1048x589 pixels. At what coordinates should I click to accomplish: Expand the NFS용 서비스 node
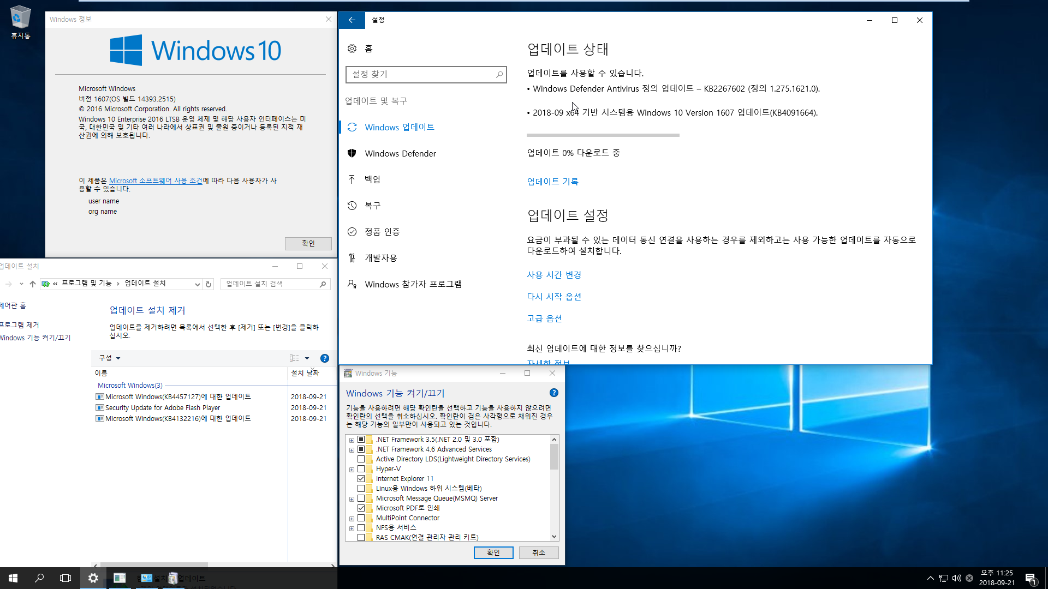352,528
